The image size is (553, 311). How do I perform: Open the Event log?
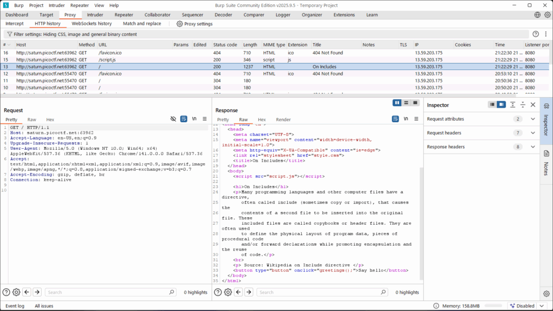pos(15,306)
